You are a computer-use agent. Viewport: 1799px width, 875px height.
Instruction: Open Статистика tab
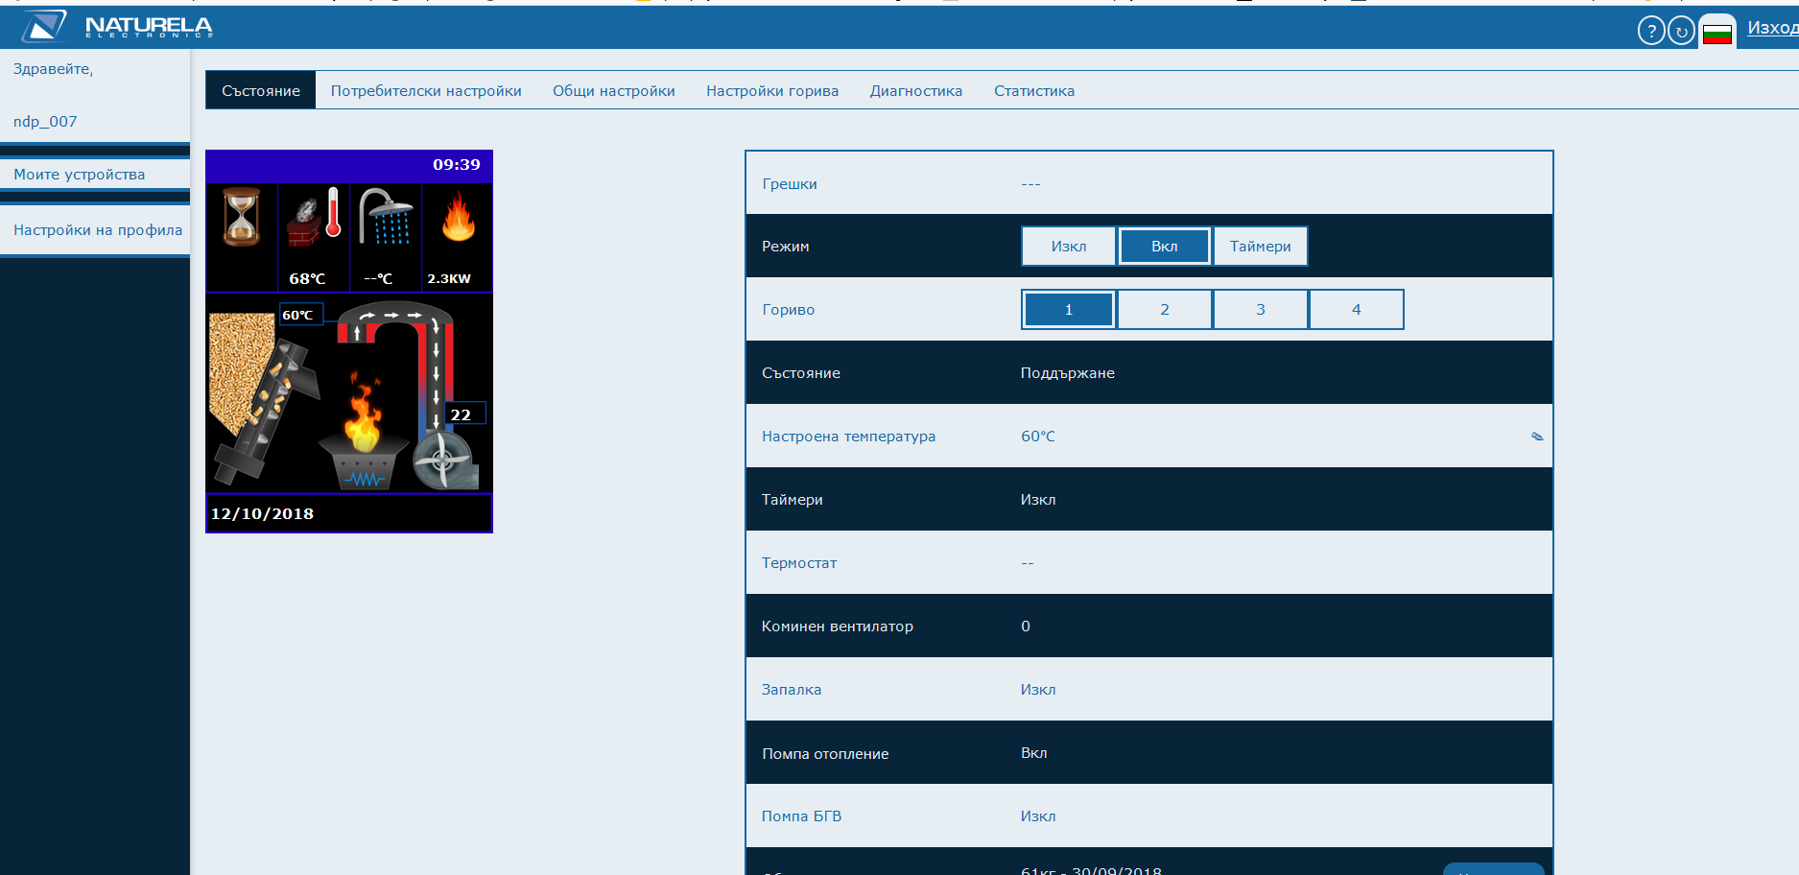(x=1033, y=91)
